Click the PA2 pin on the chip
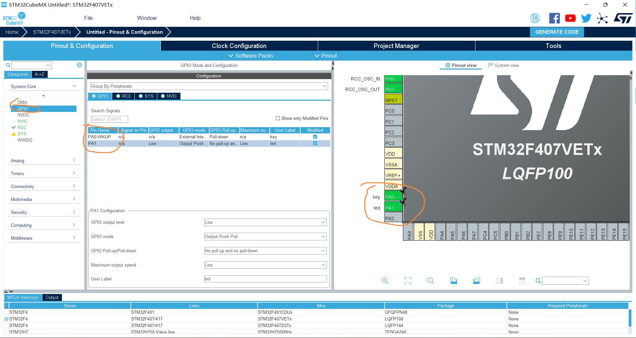The image size is (636, 338). tap(393, 218)
